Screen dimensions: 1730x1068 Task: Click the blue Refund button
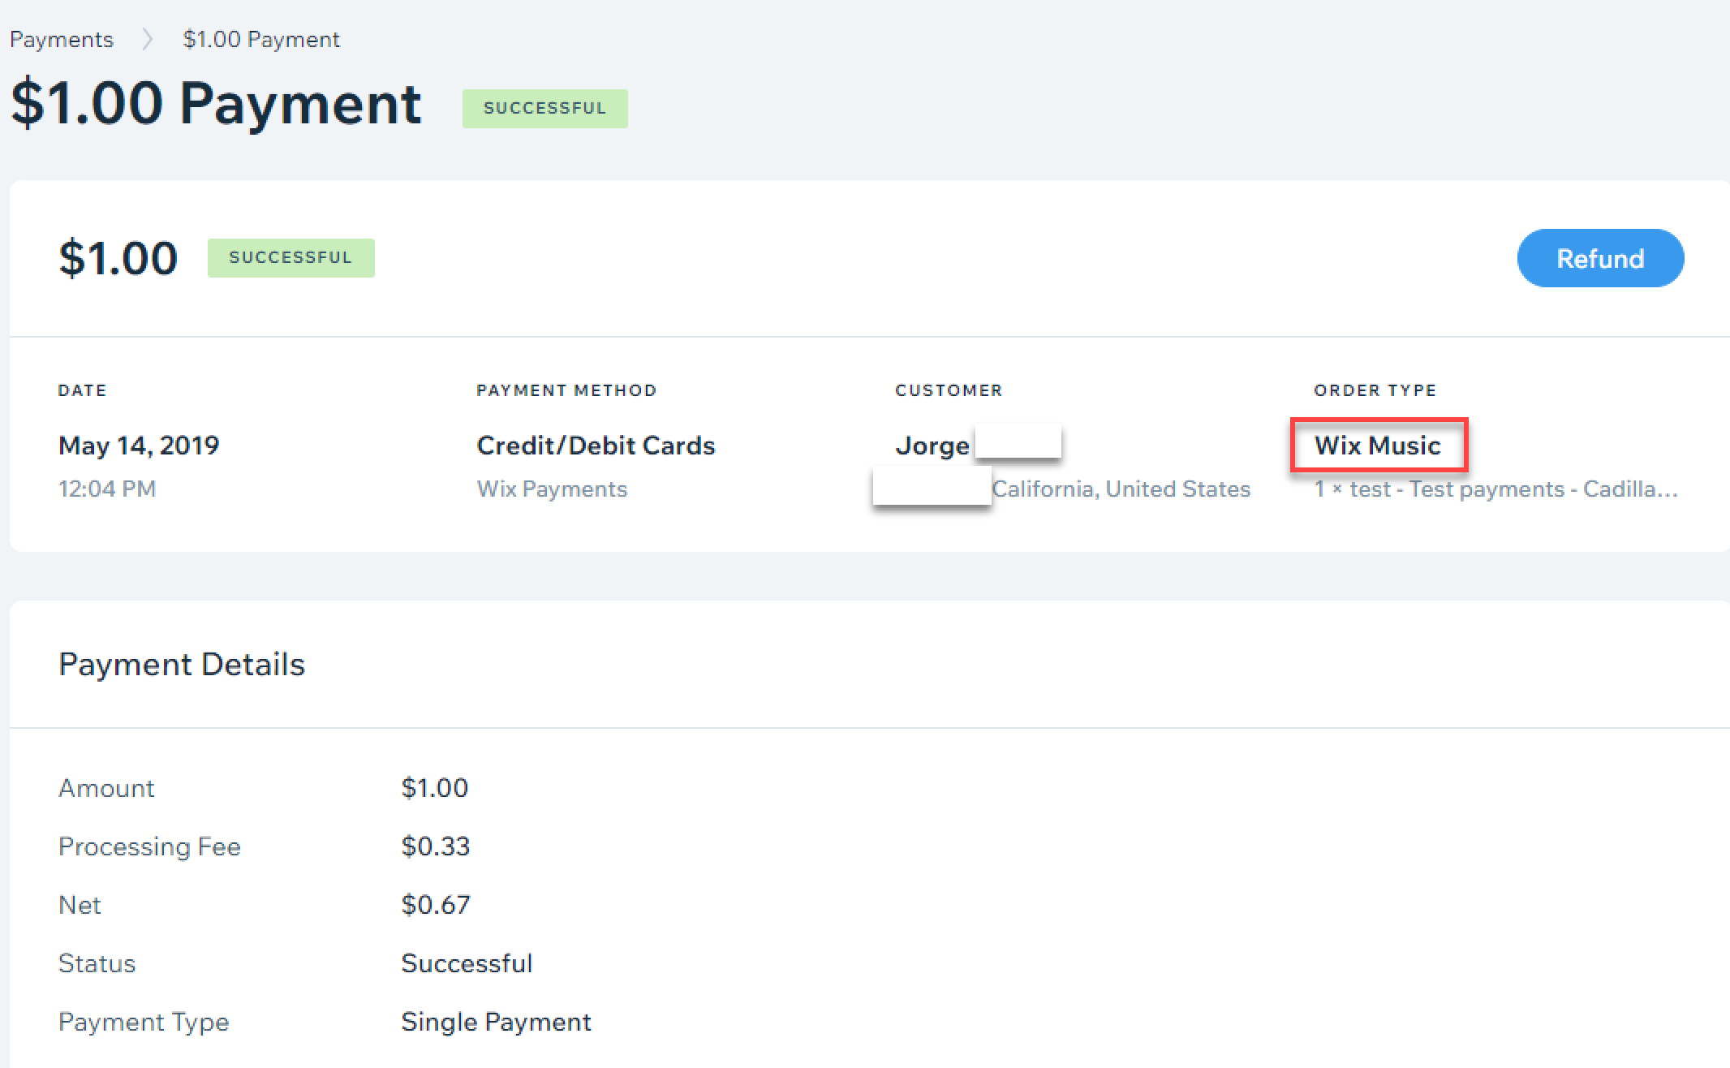pos(1600,258)
